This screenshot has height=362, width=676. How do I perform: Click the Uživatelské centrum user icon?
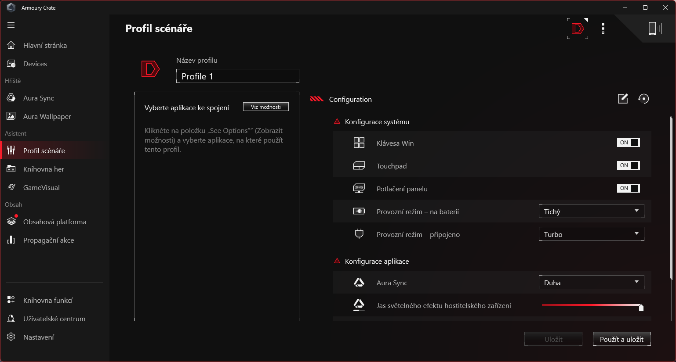pyautogui.click(x=11, y=319)
